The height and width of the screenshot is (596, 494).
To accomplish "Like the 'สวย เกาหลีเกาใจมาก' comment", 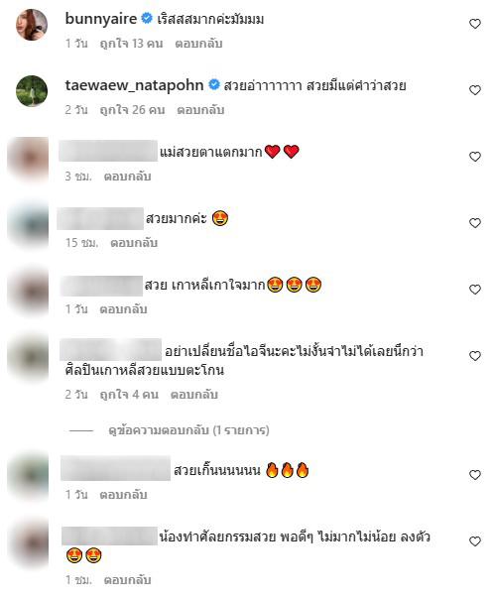I will click(474, 290).
